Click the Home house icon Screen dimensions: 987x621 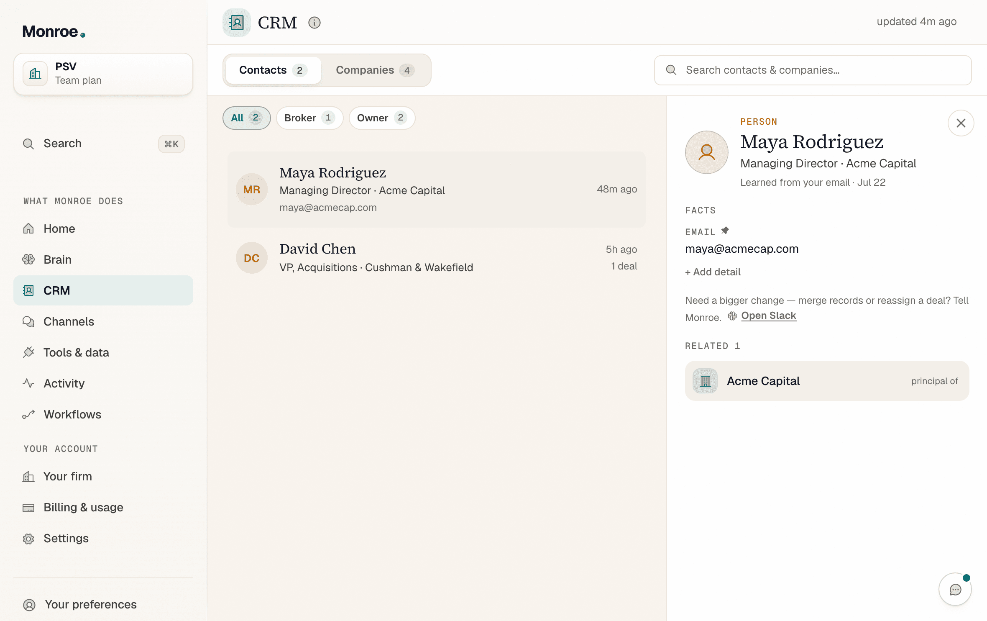(28, 228)
